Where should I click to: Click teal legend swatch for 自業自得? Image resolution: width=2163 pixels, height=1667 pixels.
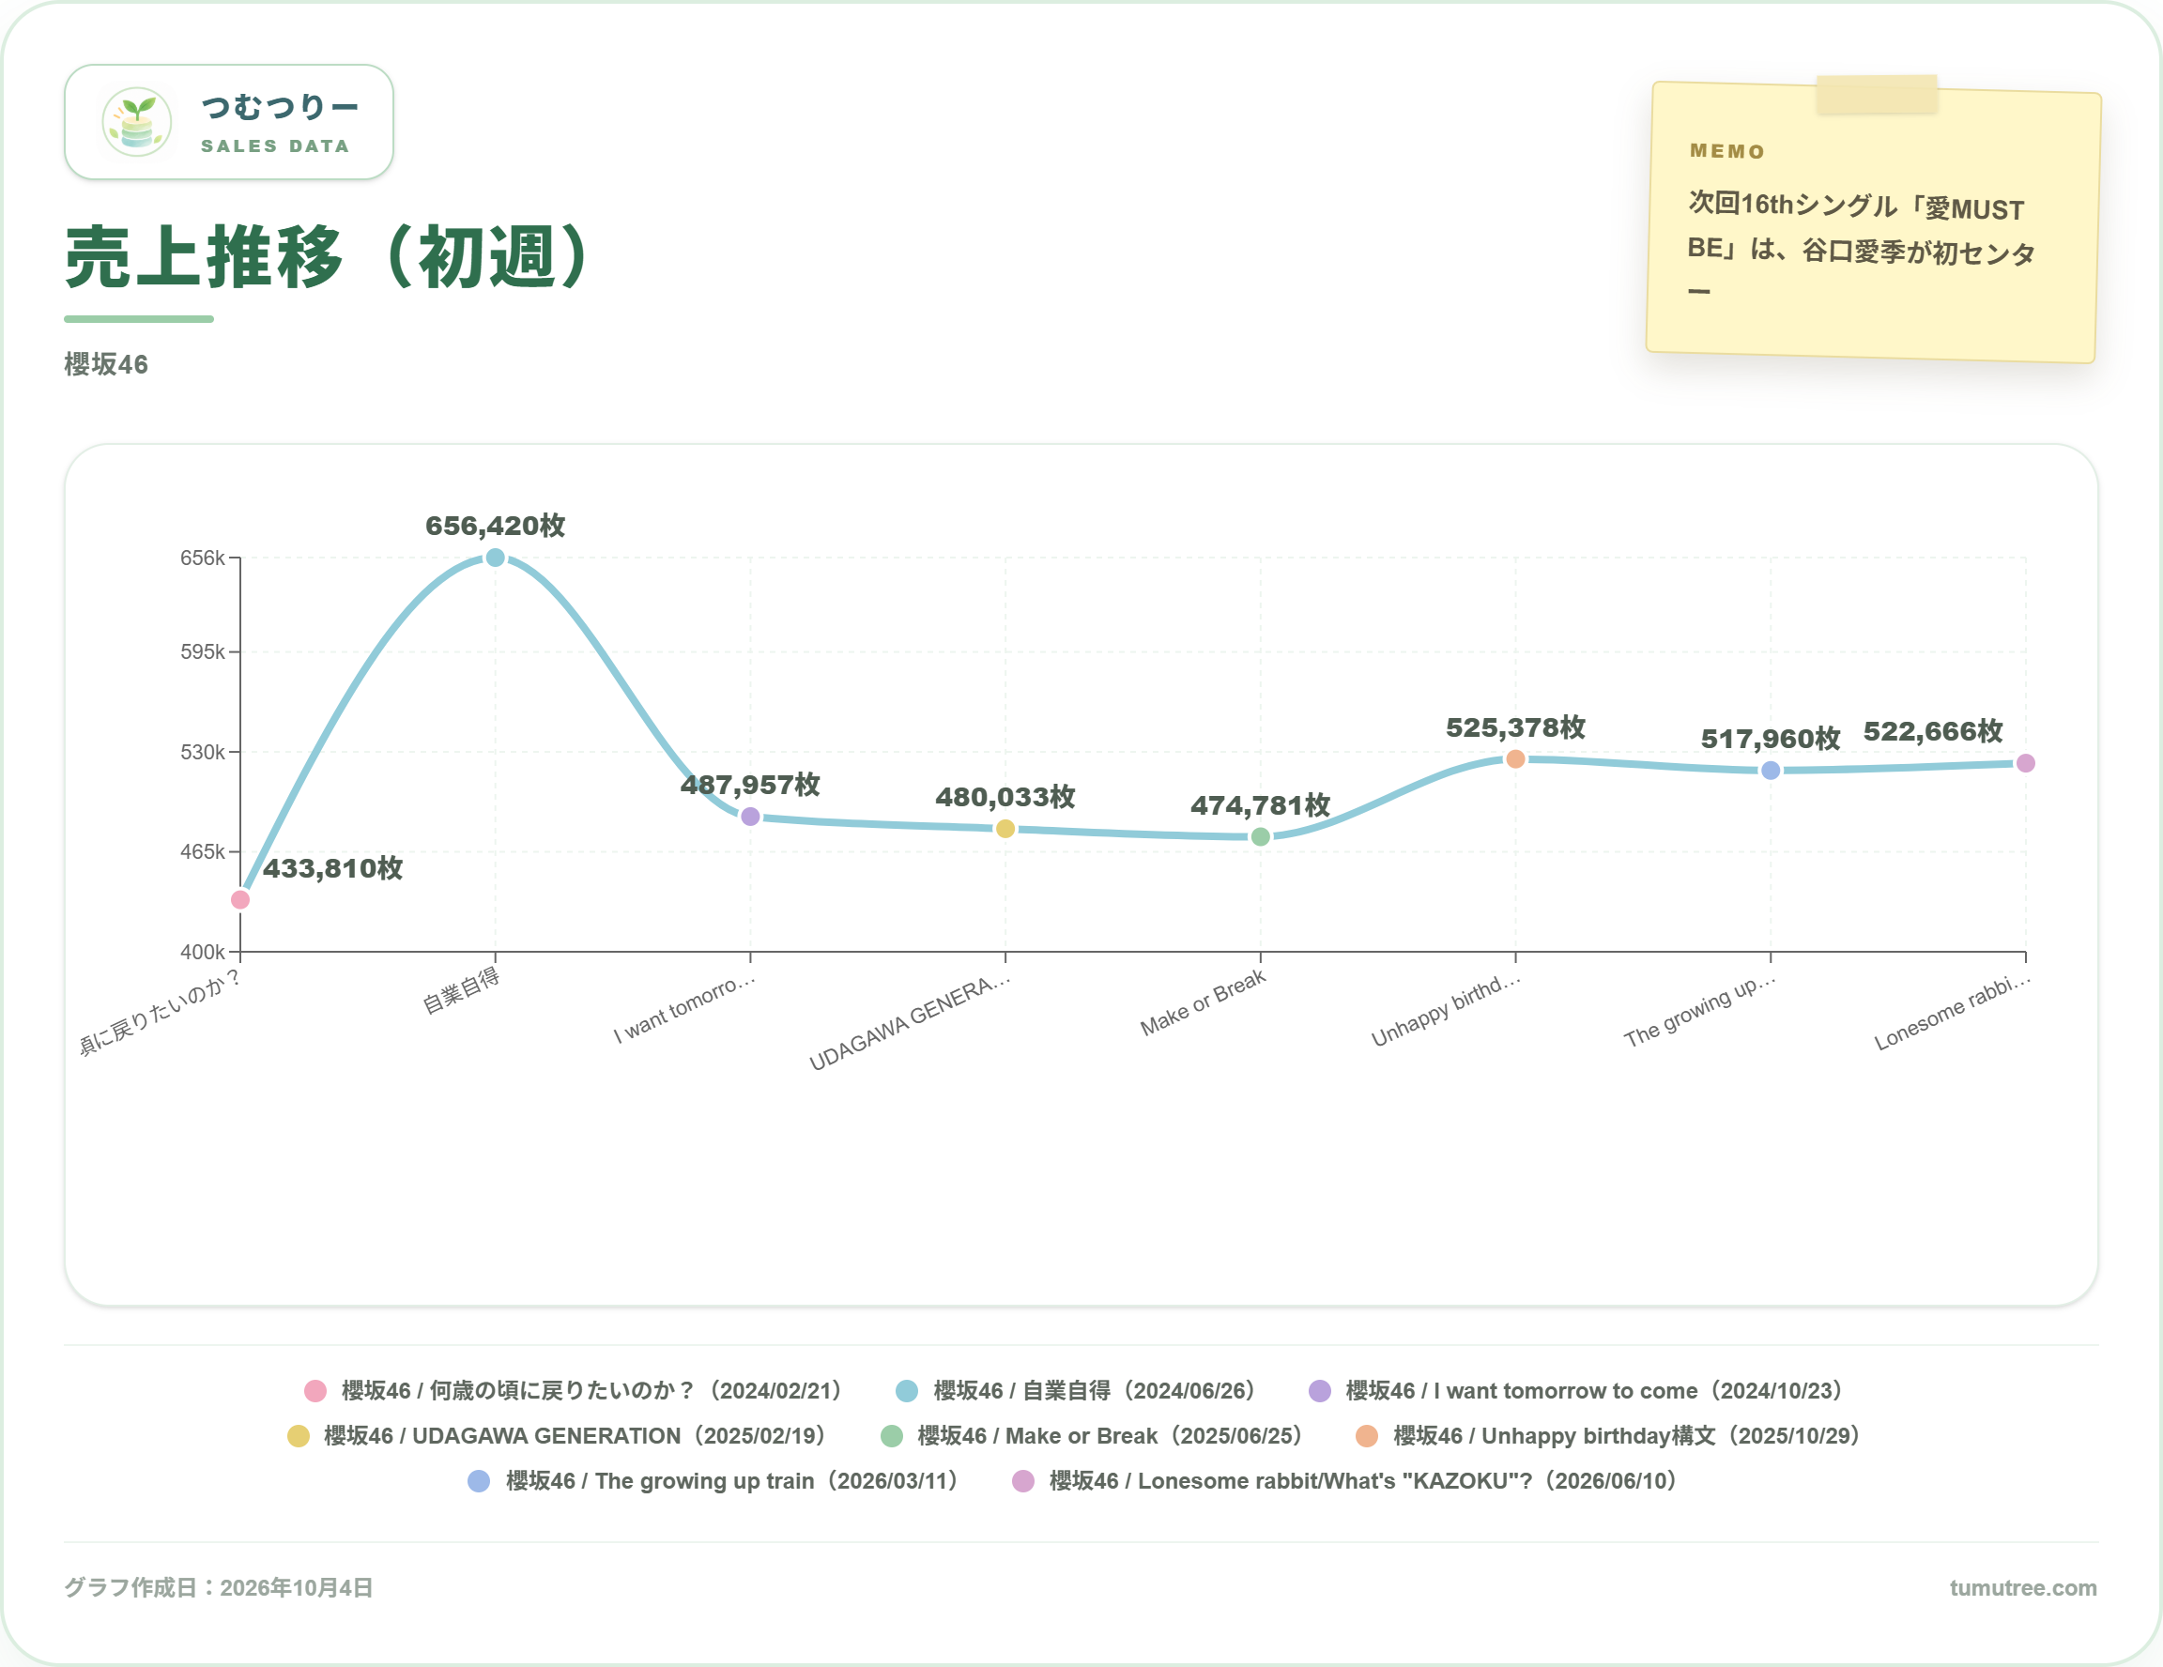coord(906,1391)
